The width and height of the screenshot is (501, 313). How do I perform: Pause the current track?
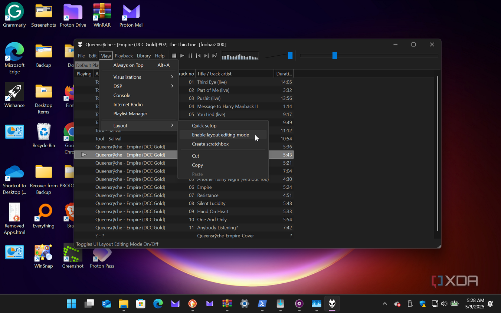pyautogui.click(x=190, y=56)
